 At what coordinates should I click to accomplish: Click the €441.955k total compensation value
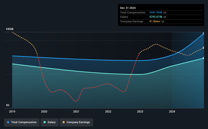(x=156, y=12)
